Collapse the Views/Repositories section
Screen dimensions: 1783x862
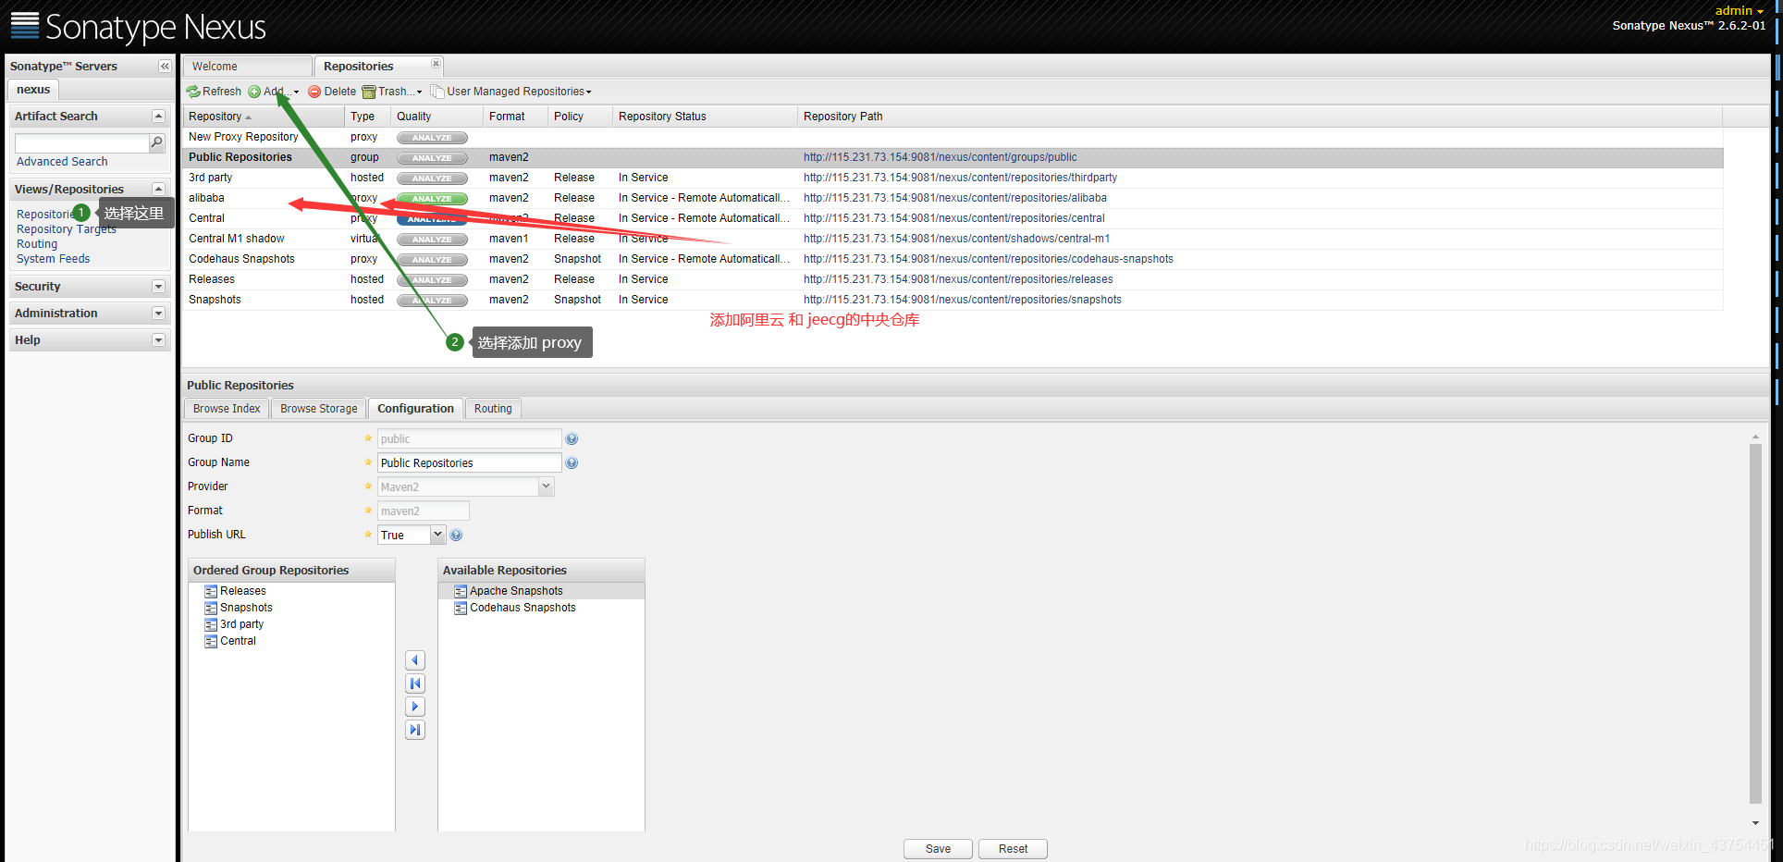pyautogui.click(x=158, y=190)
